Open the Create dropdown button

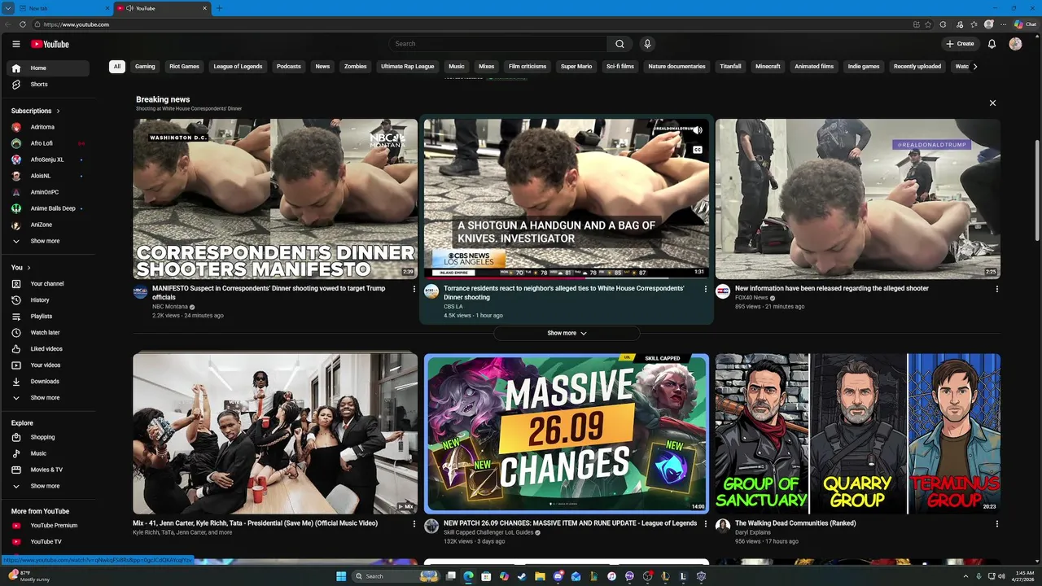coord(960,44)
